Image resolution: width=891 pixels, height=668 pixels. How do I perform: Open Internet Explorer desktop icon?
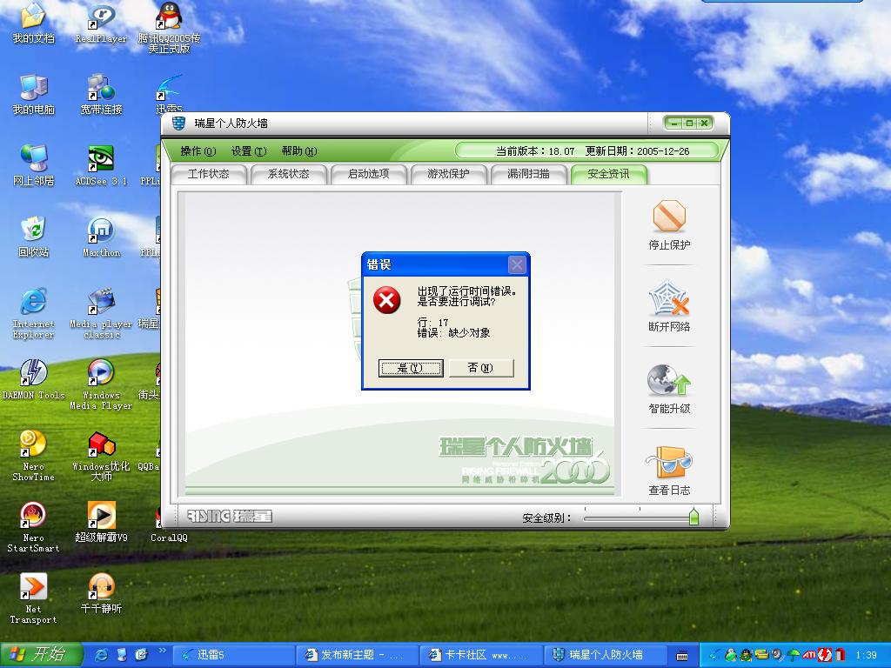coord(34,313)
